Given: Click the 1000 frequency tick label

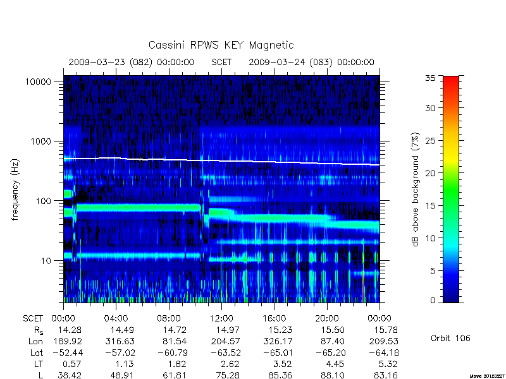Looking at the screenshot, I should point(41,141).
